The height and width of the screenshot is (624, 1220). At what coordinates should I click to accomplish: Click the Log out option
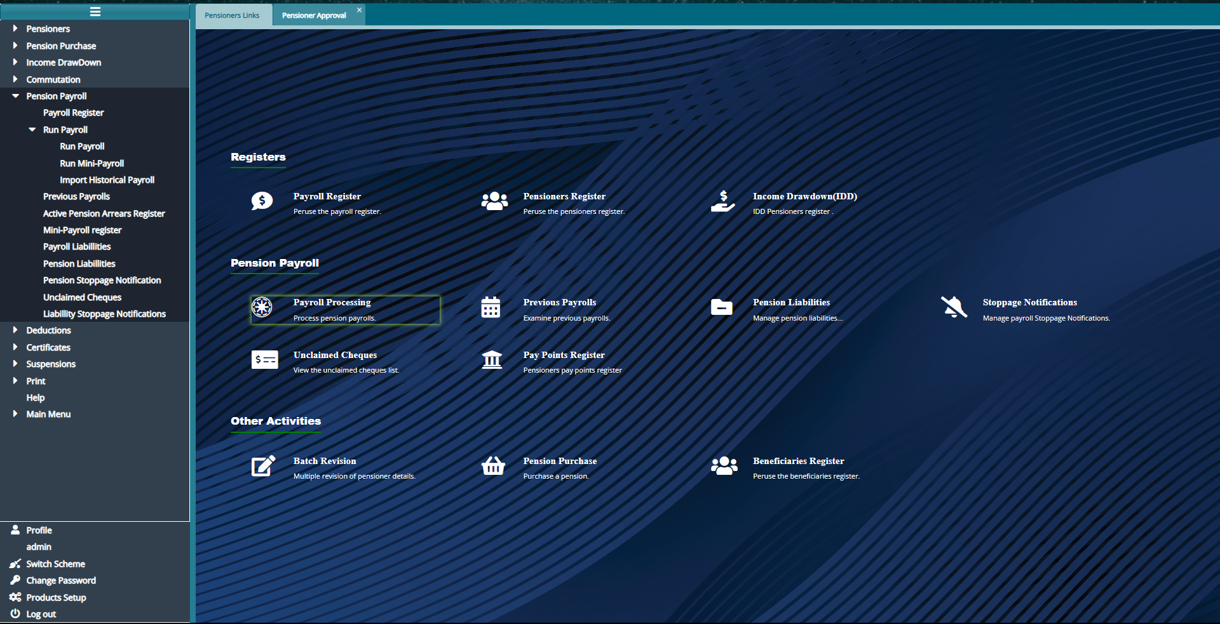(x=40, y=613)
